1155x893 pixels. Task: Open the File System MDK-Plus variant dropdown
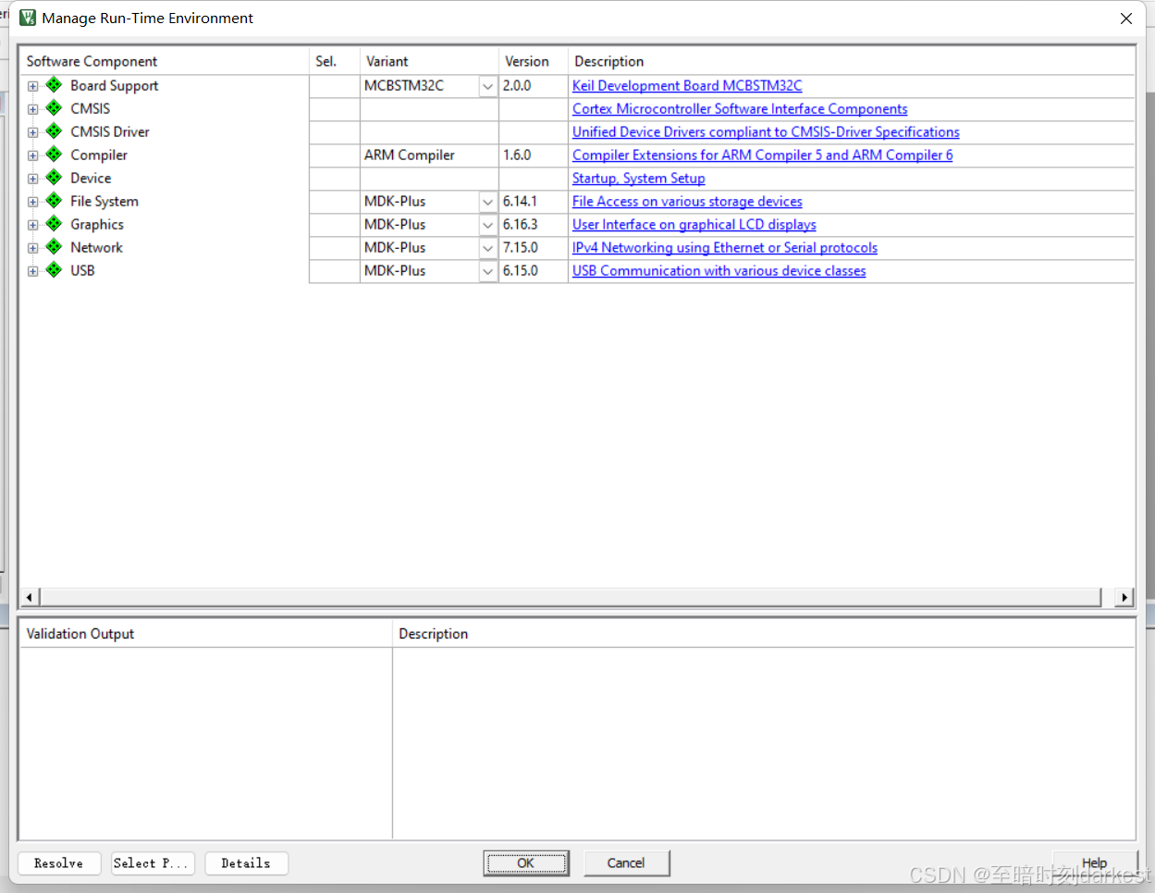(488, 202)
